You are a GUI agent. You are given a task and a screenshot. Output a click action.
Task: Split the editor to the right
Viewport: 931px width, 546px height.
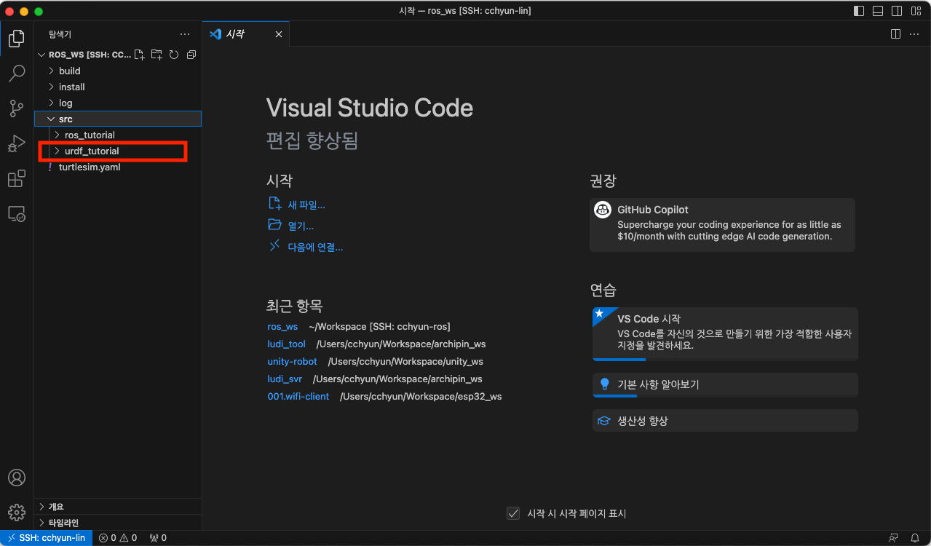pyautogui.click(x=896, y=34)
